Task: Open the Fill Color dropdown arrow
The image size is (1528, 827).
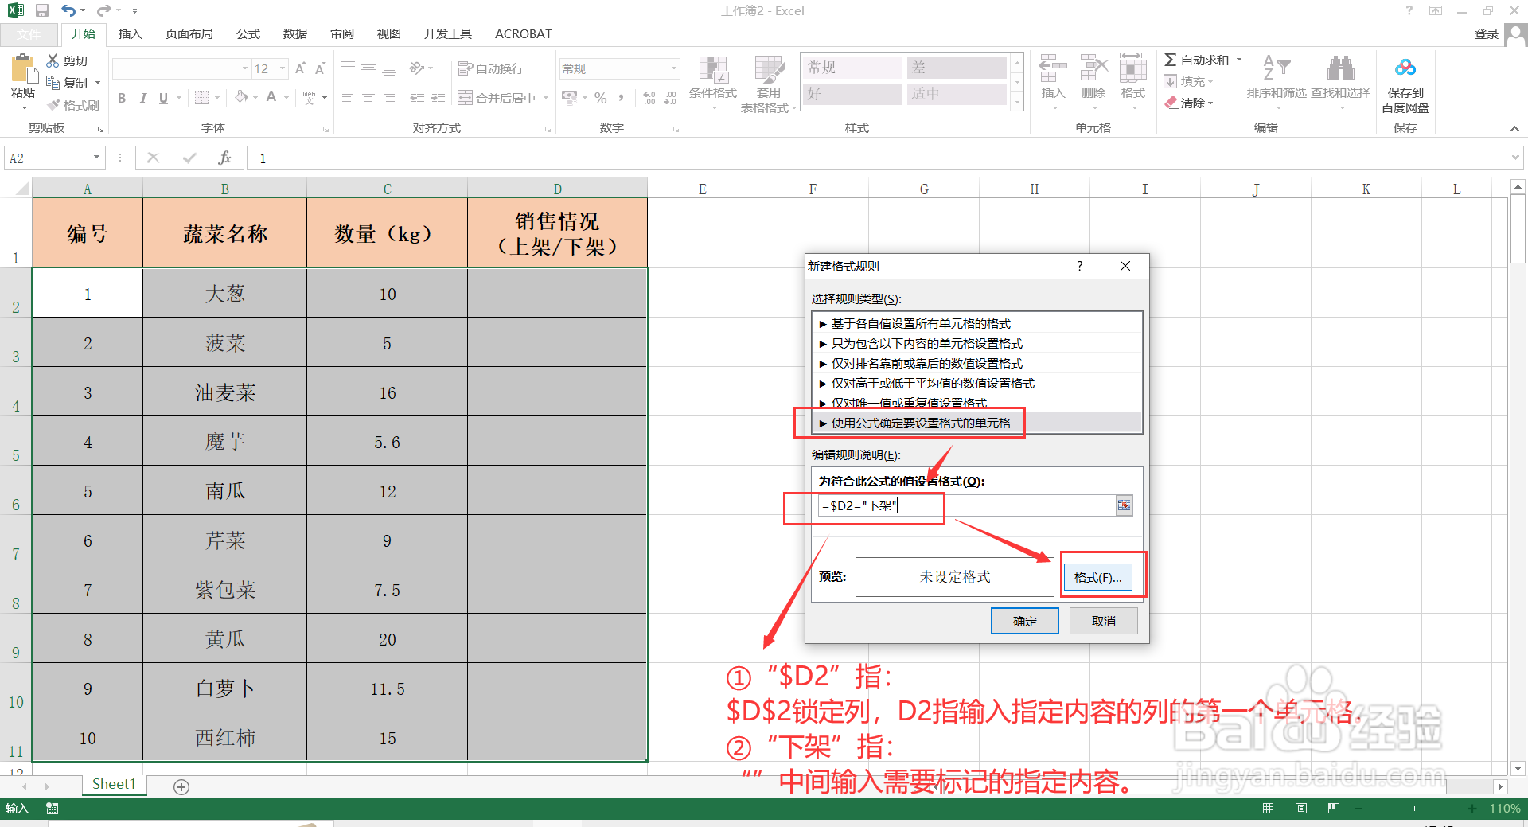Action: [x=255, y=97]
